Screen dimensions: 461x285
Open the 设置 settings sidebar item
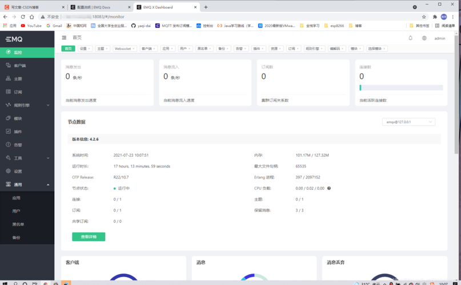[x=27, y=171]
